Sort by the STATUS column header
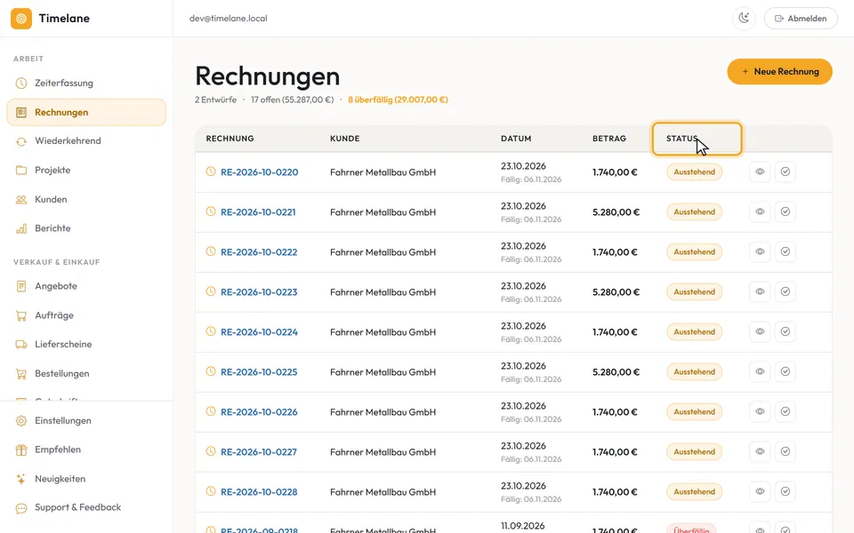Image resolution: width=854 pixels, height=533 pixels. pyautogui.click(x=697, y=139)
